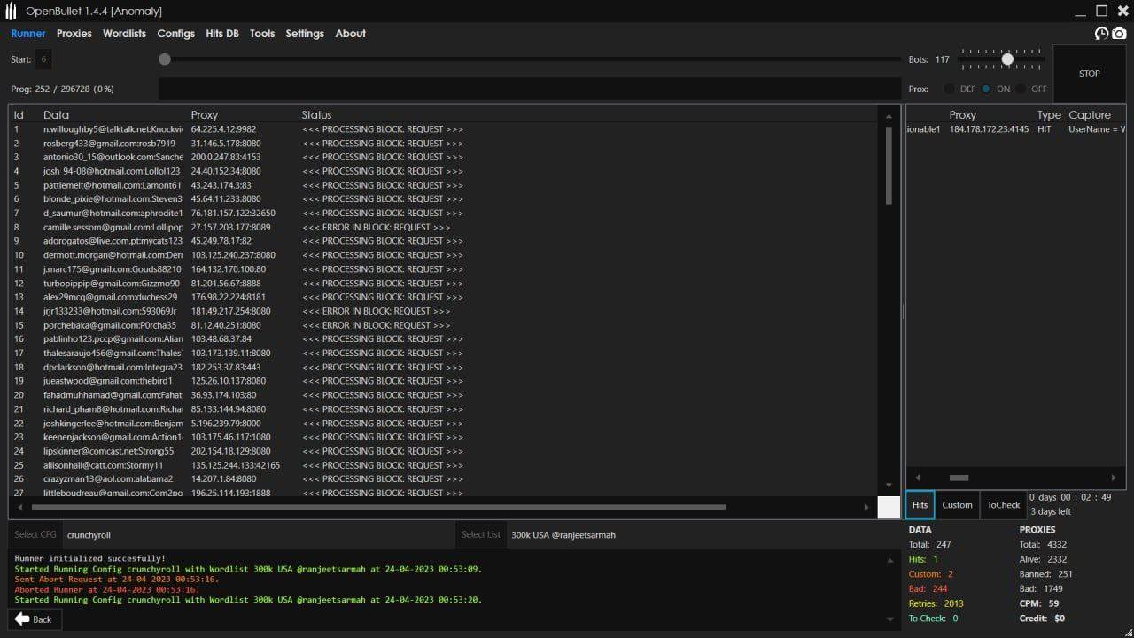Click the "Custom: 2" statistic

click(x=930, y=574)
